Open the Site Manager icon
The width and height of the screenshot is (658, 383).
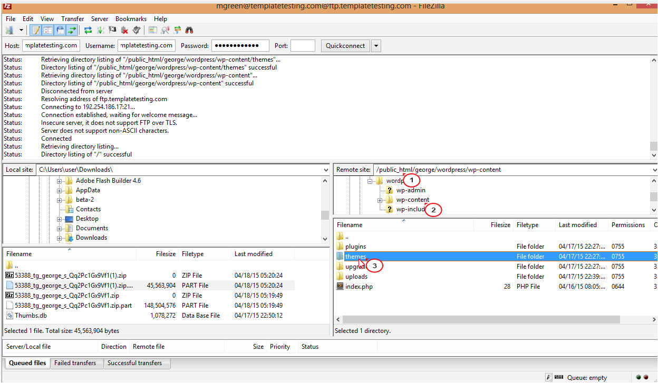tap(10, 31)
